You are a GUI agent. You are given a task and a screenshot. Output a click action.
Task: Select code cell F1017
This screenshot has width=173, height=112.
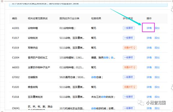coord(15,38)
